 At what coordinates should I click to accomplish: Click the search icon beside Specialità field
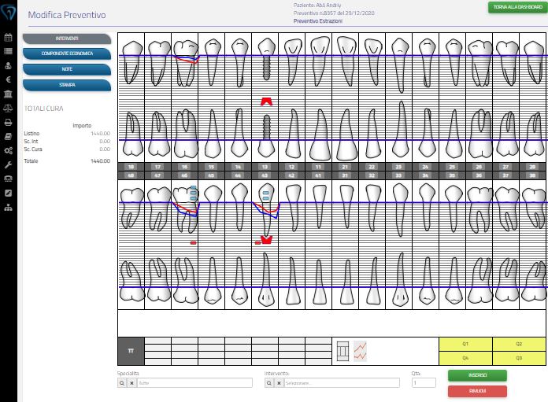(122, 383)
